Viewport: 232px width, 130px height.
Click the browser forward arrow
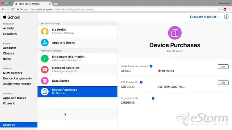tap(8, 9)
